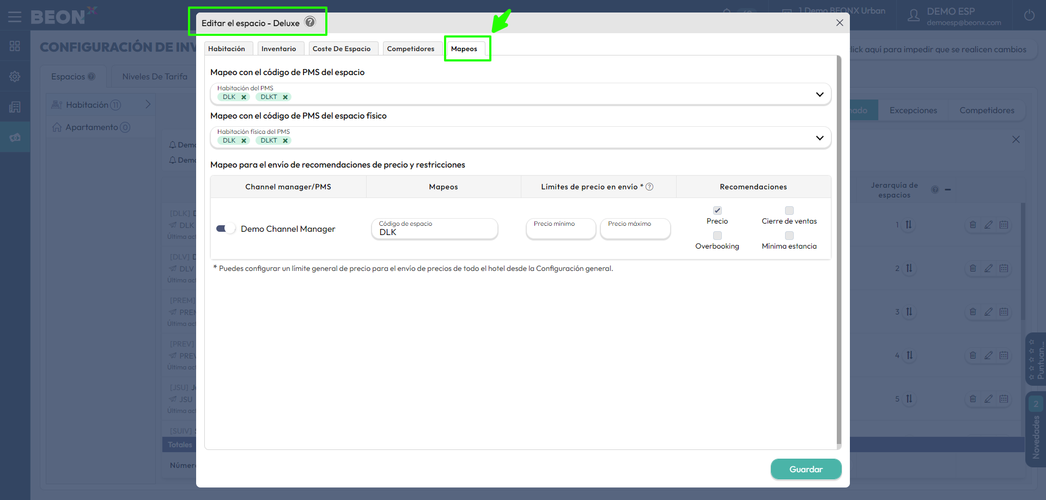Open the Niveles De Tarifa background tab

coord(155,77)
